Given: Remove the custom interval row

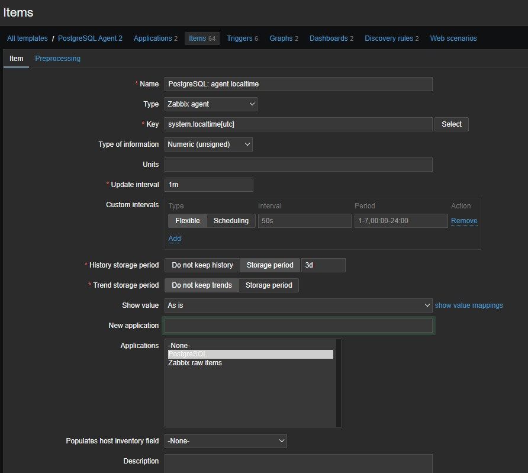Looking at the screenshot, I should tap(464, 221).
